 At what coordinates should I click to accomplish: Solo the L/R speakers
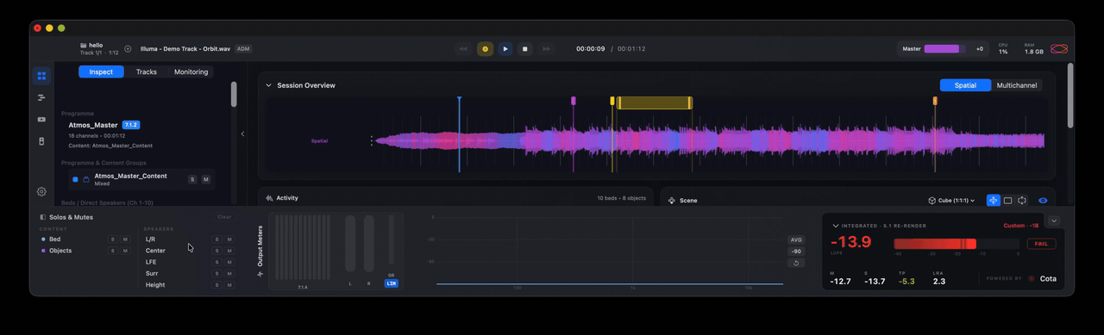click(217, 239)
